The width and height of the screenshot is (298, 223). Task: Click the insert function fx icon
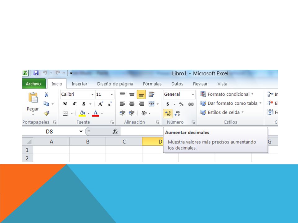tap(115, 131)
